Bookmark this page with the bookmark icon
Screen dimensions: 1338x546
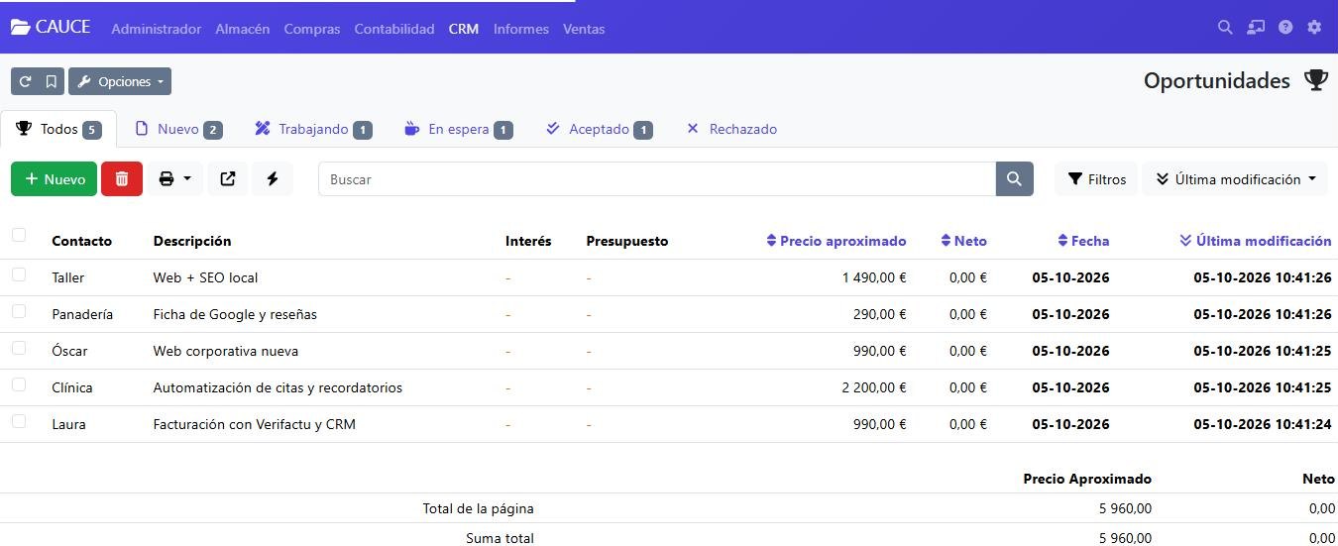pos(52,81)
